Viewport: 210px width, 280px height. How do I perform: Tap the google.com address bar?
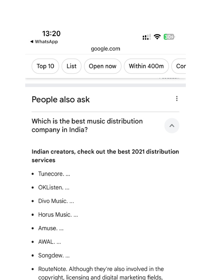pos(106,49)
